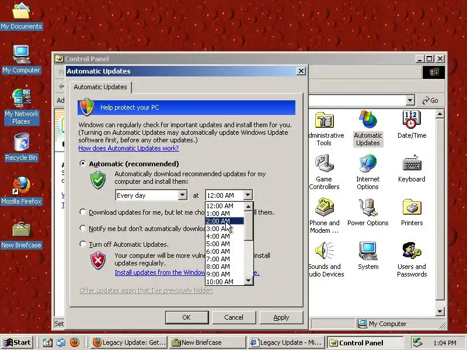Select Turn off Automatic Updates option
The image size is (467, 350).
click(82, 244)
